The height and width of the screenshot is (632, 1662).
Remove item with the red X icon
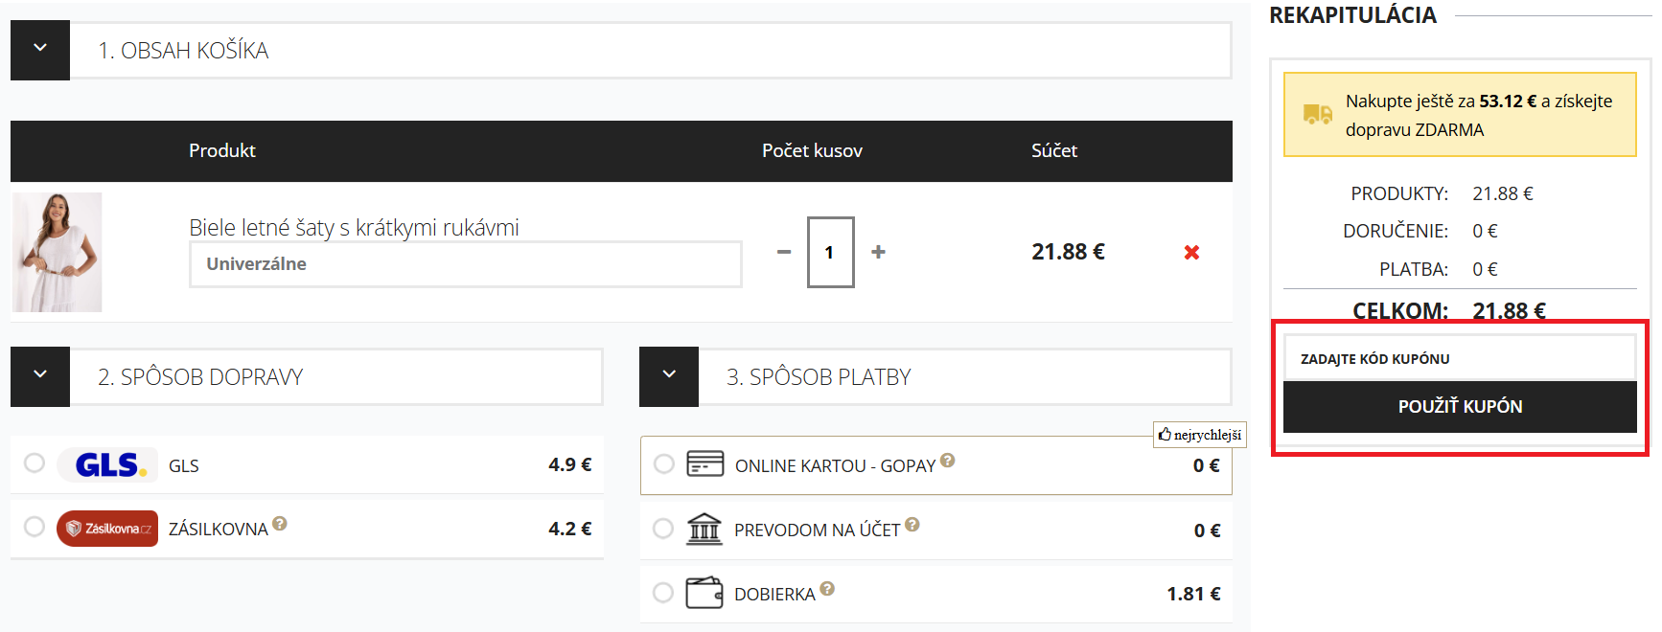click(x=1191, y=252)
